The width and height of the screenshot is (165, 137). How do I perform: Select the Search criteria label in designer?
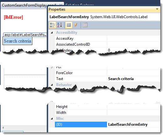click(18, 41)
